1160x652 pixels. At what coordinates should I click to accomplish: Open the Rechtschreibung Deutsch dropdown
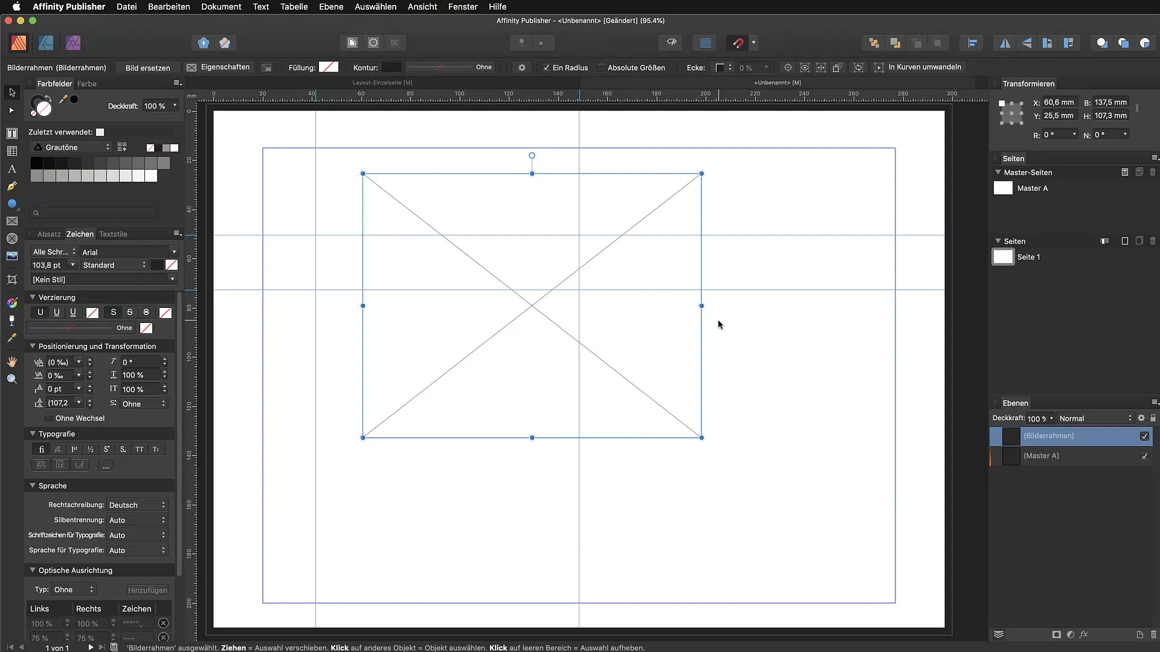[x=137, y=505]
